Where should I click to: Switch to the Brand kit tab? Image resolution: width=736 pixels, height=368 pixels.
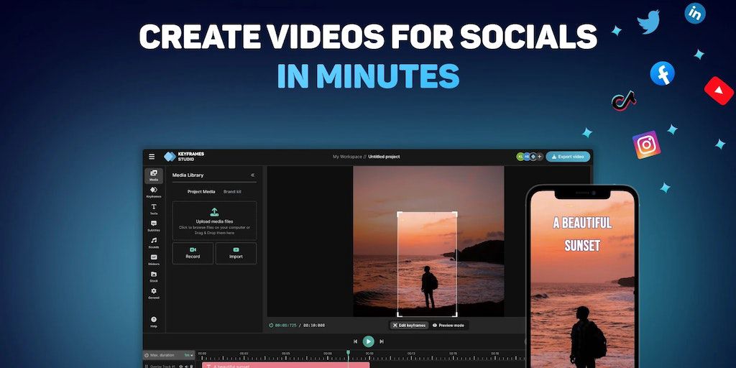click(x=232, y=192)
